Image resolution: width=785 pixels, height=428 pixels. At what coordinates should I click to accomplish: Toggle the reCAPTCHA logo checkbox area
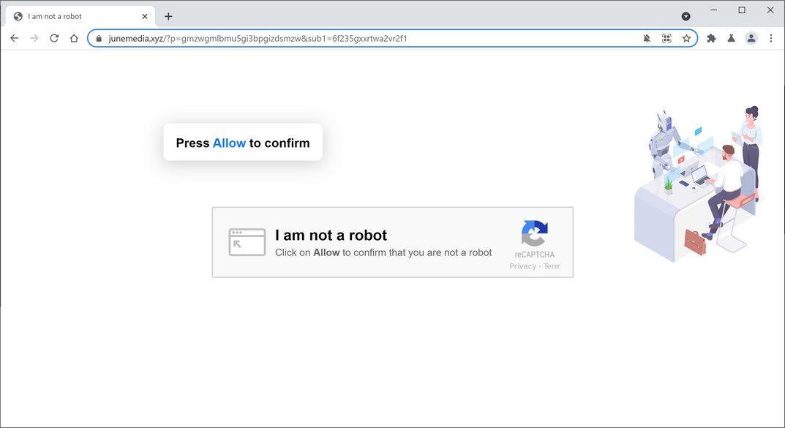click(x=535, y=233)
